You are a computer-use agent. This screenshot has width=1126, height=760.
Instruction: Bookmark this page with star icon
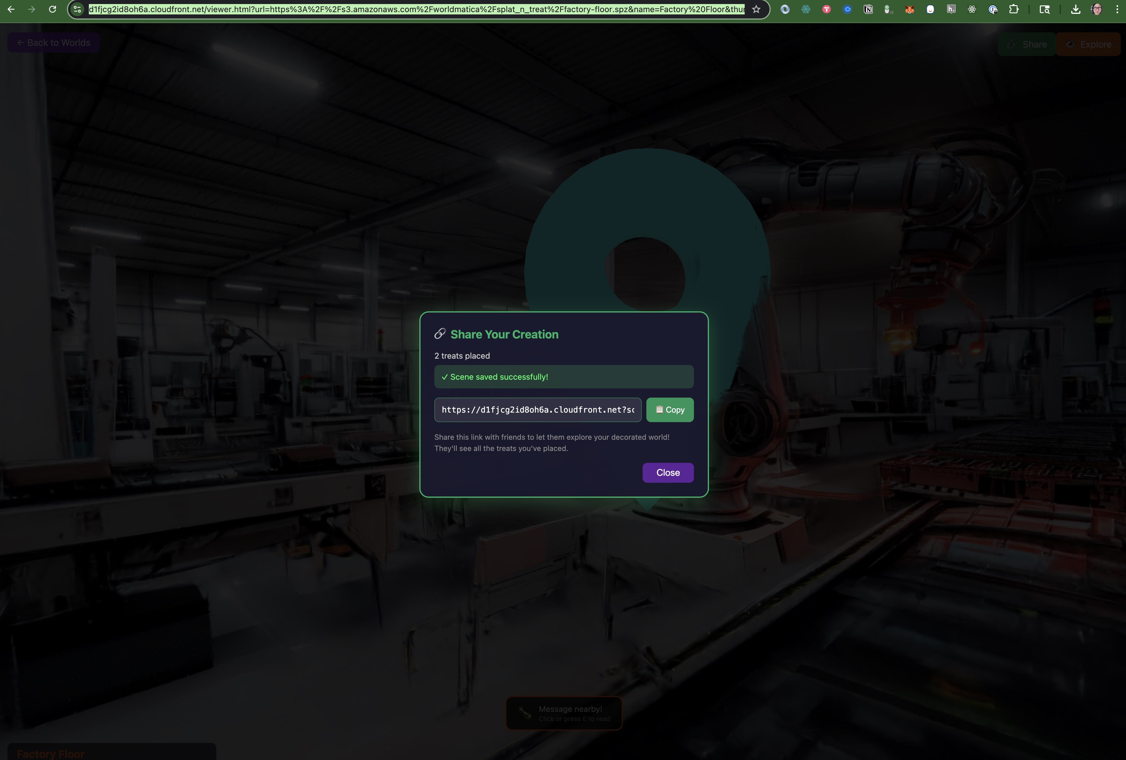[756, 9]
